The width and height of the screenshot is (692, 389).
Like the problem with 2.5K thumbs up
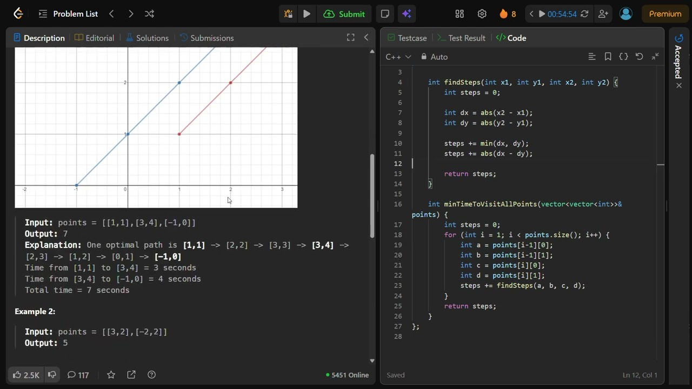pos(26,375)
